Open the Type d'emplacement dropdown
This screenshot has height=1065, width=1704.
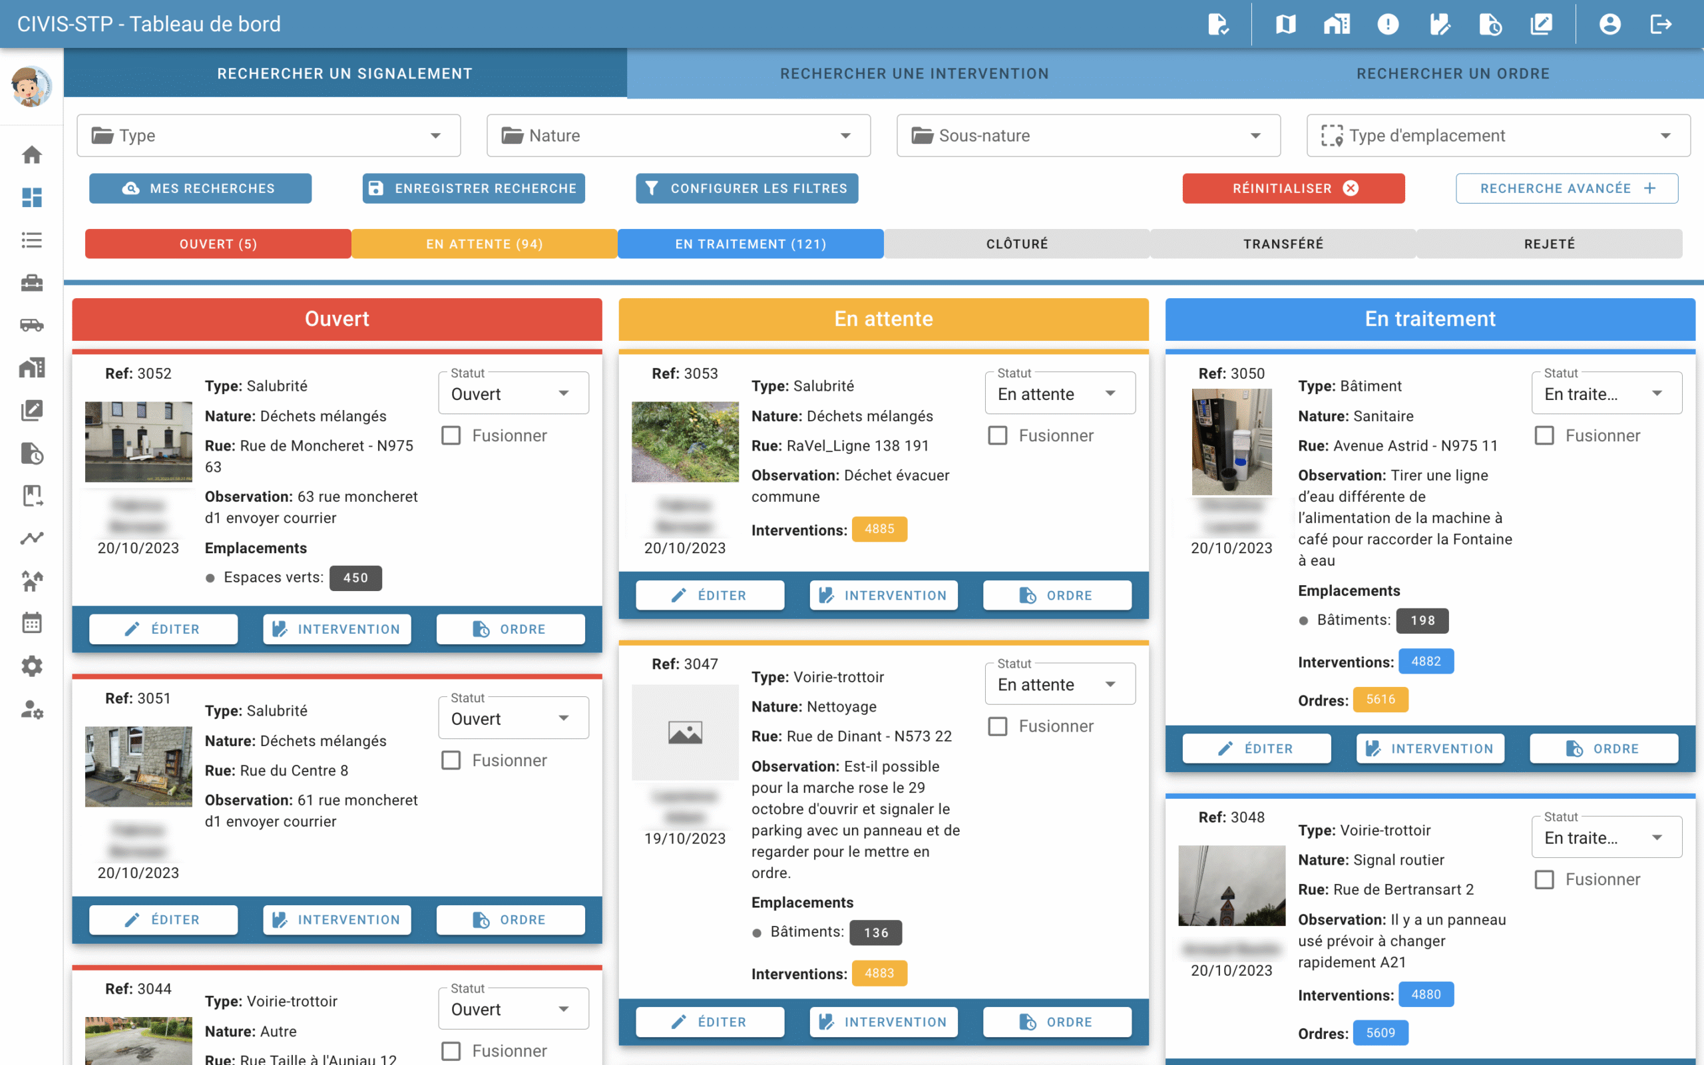click(1498, 135)
